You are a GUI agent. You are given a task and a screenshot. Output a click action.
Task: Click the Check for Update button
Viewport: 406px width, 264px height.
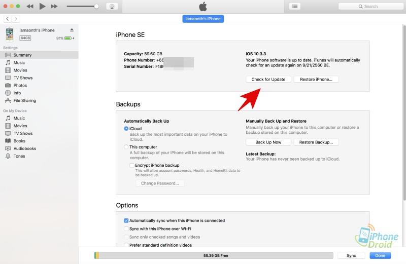click(x=268, y=80)
